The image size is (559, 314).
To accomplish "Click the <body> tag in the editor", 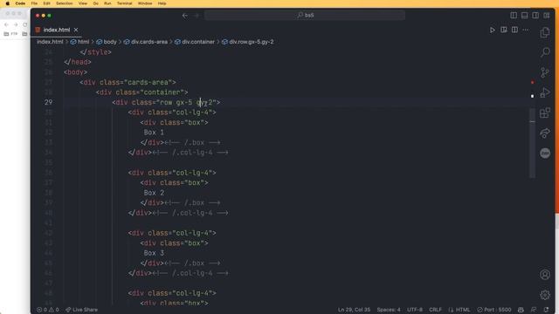I will coord(76,72).
